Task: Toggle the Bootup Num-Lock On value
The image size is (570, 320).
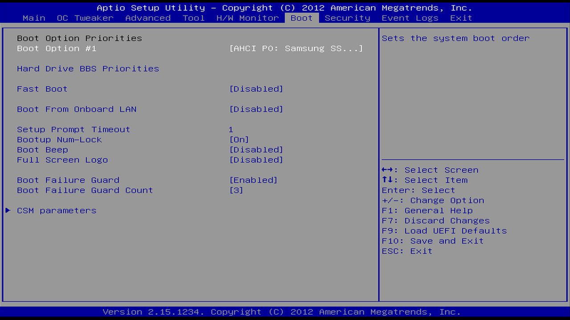Action: click(x=239, y=140)
